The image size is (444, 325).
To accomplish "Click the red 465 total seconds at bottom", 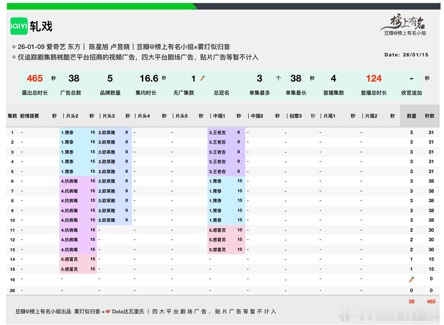I will (x=431, y=302).
